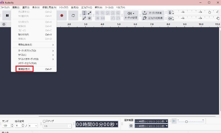The height and width of the screenshot is (133, 221).
Task: Click the Undo arrow toolbar icon
Action: 113,18
